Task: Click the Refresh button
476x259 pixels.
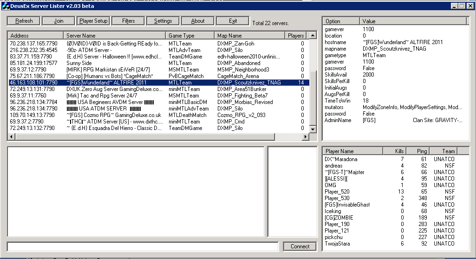Action: point(24,21)
